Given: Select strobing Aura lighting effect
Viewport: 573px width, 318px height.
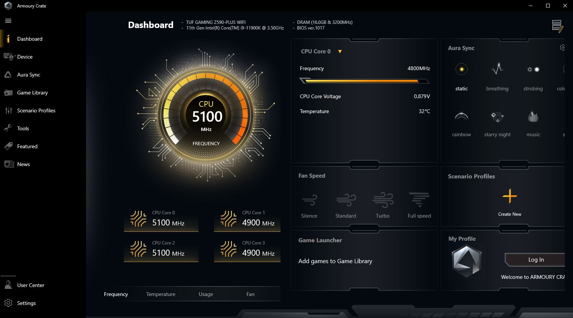Looking at the screenshot, I should click(x=533, y=77).
